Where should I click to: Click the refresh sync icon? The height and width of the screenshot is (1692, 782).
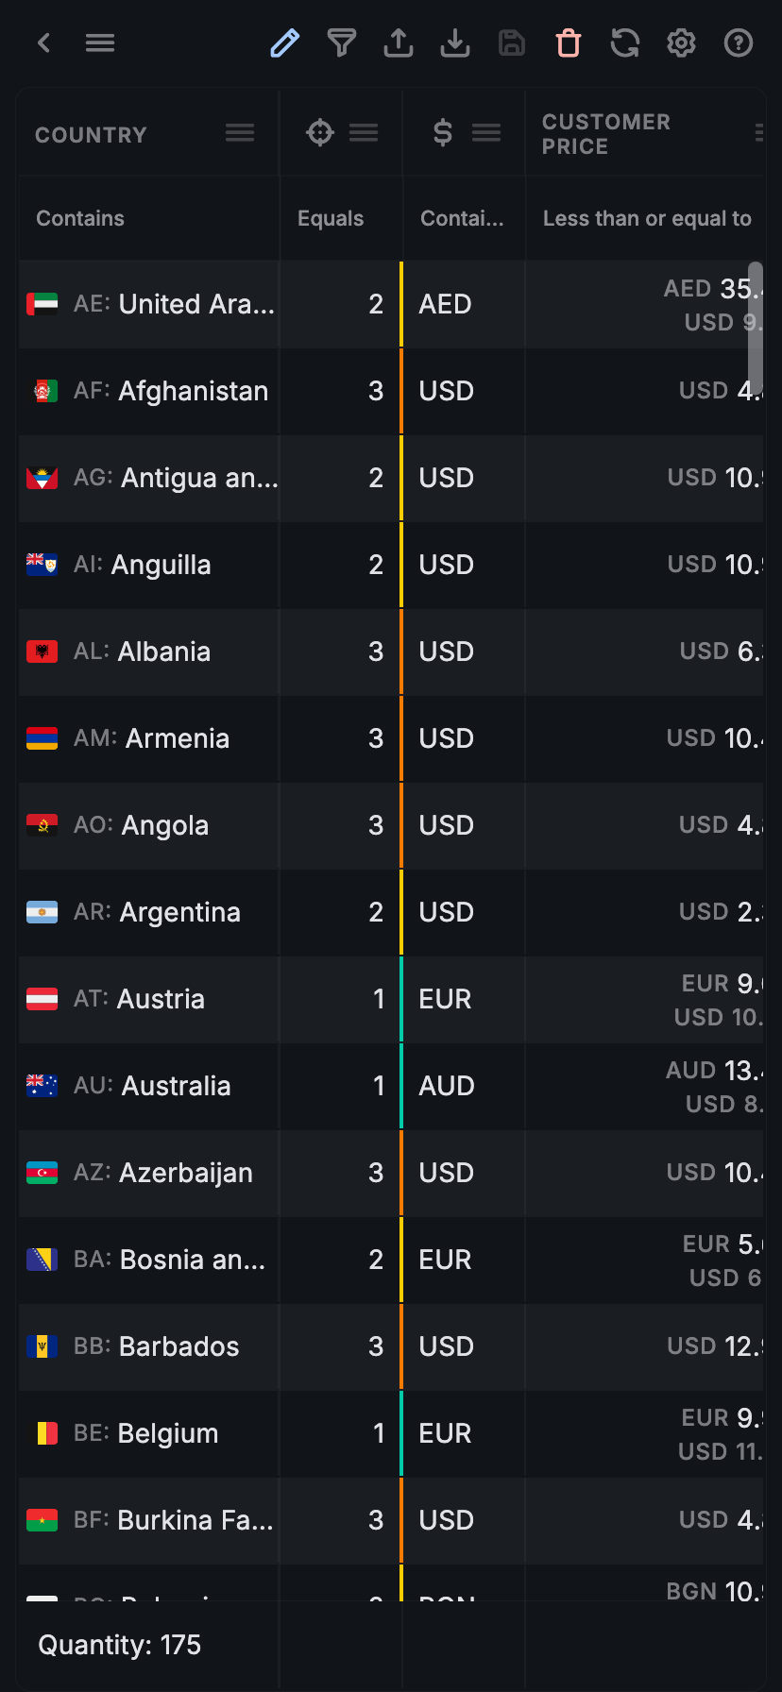[625, 43]
